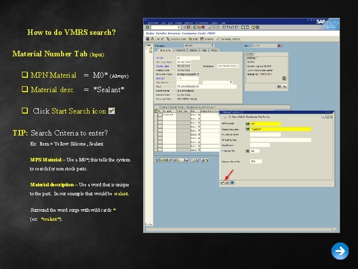Click selection option icon beside Language Key
358x269 pixels.
(x=248, y=151)
